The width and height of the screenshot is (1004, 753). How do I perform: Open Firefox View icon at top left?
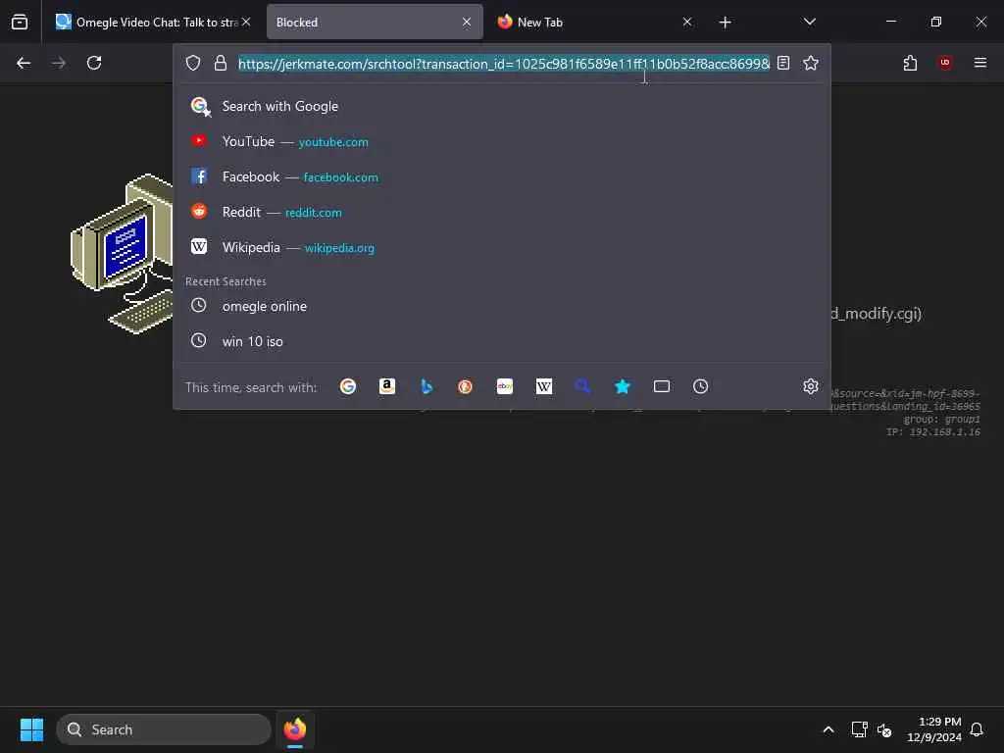(20, 22)
